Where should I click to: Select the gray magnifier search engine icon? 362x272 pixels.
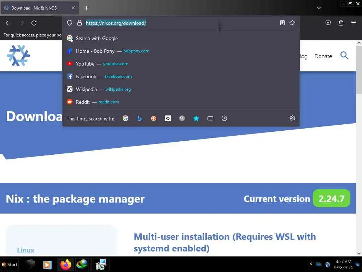click(x=182, y=118)
